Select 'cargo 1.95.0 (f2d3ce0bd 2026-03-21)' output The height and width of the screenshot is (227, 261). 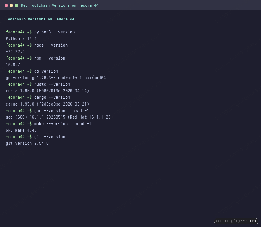click(x=47, y=104)
